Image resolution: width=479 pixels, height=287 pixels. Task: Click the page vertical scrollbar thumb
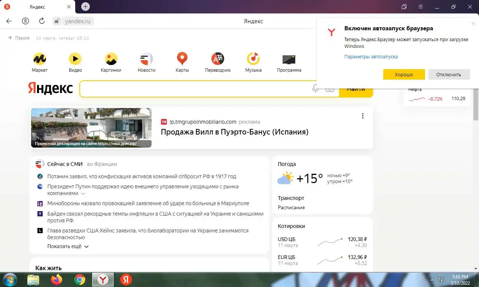click(476, 75)
